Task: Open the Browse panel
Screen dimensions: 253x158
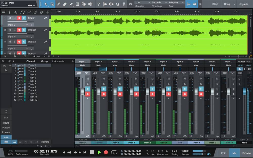Action: pos(246,153)
